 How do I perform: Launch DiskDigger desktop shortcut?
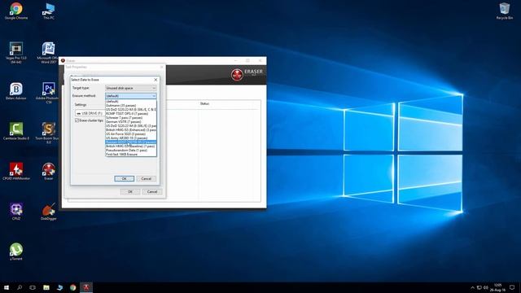(49, 212)
